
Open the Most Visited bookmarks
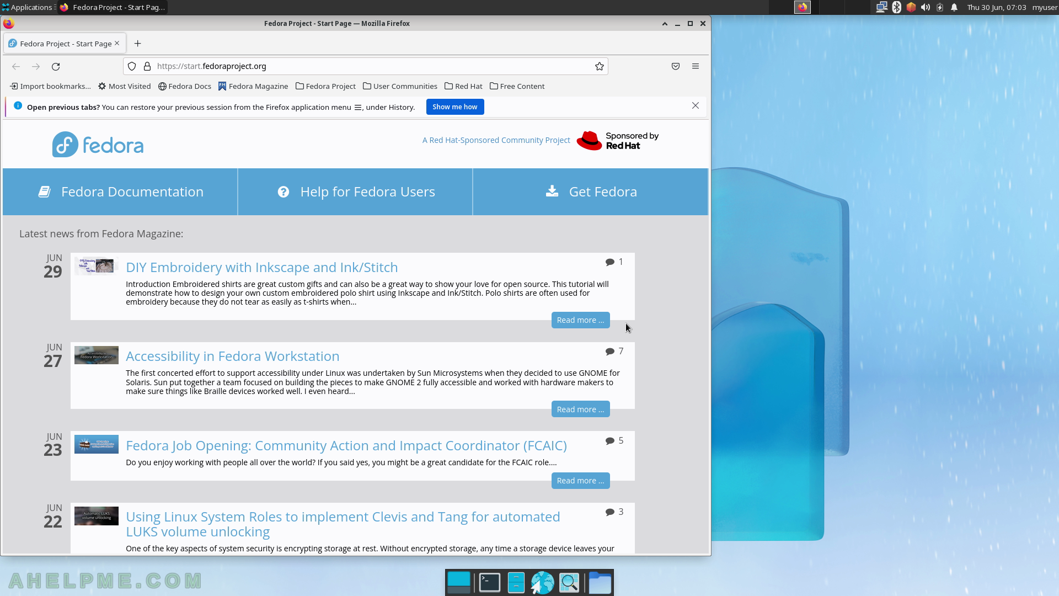(x=125, y=86)
